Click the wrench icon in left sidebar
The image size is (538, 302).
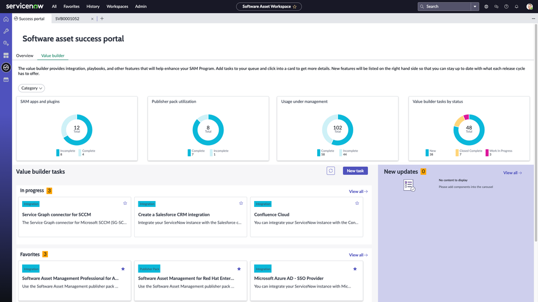(6, 31)
